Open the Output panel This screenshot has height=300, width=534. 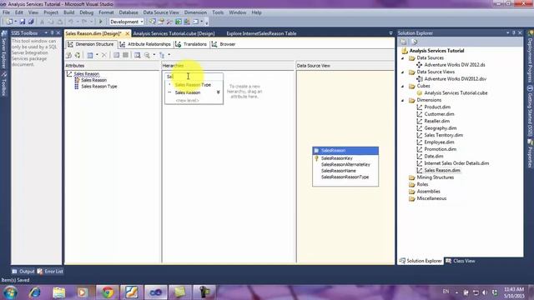[x=23, y=272]
